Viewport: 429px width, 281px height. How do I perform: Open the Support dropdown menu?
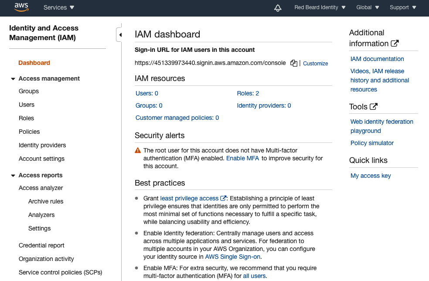tap(403, 7)
